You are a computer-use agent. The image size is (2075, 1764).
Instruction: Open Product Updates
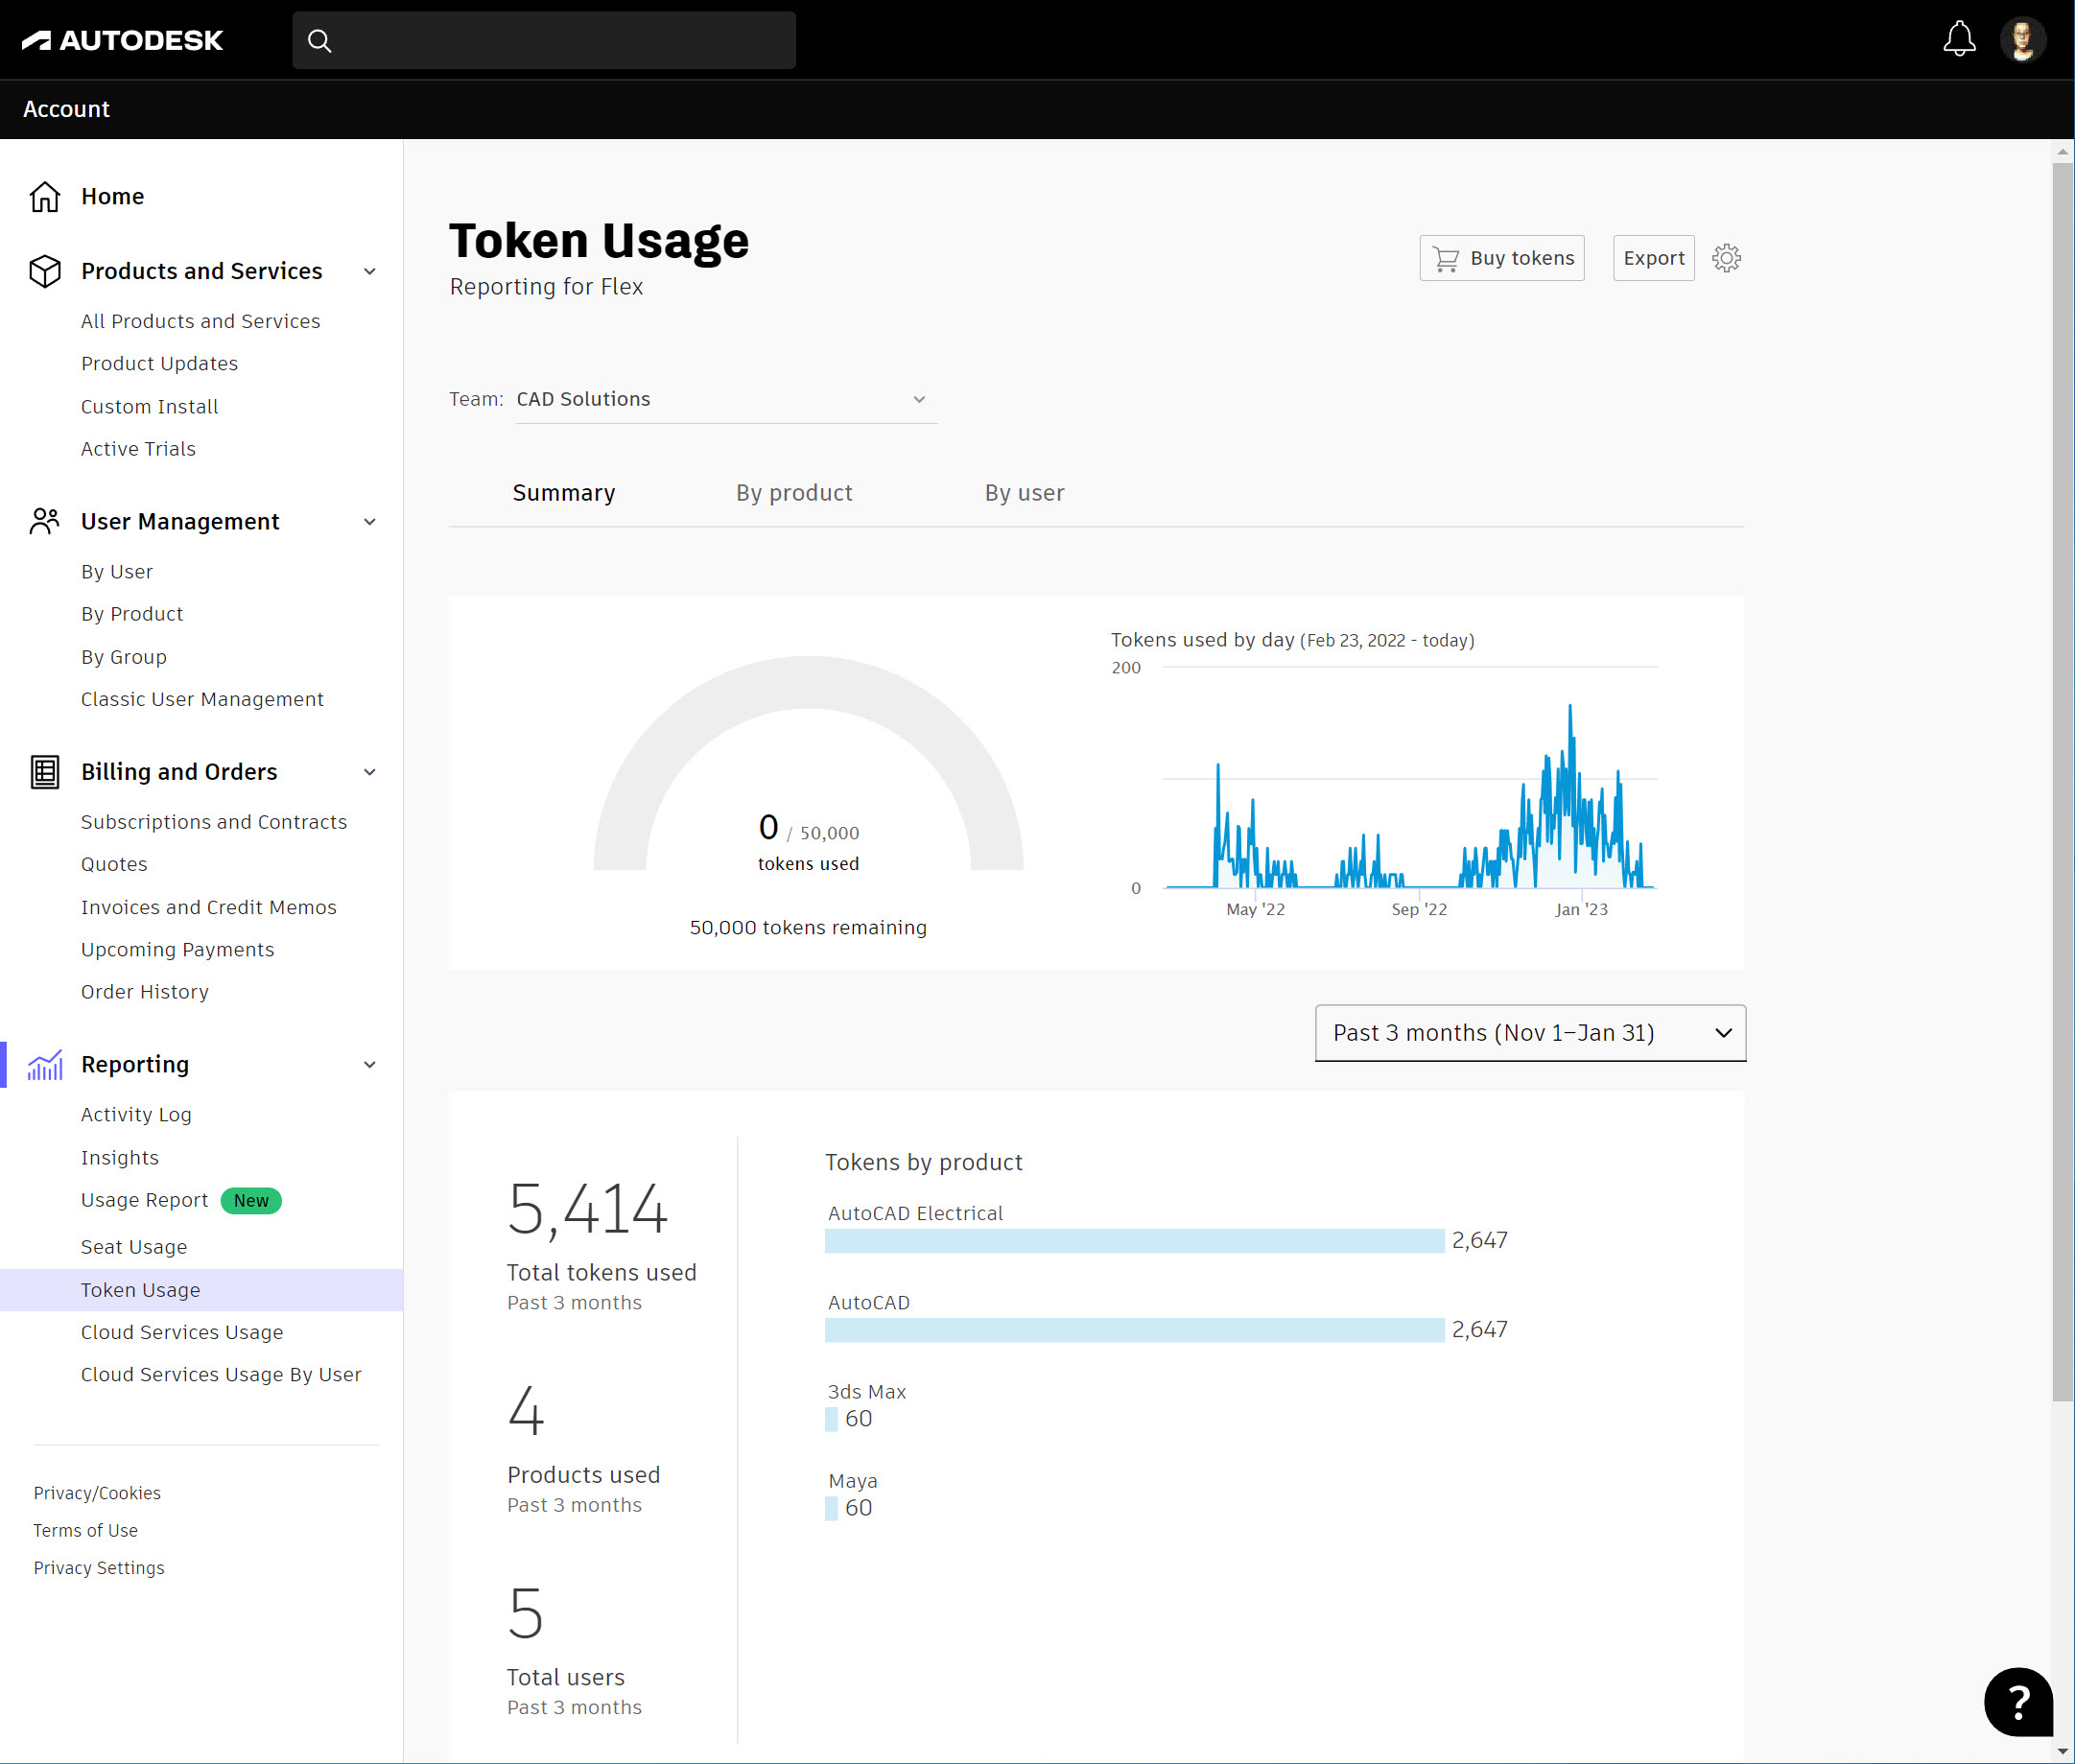[160, 364]
